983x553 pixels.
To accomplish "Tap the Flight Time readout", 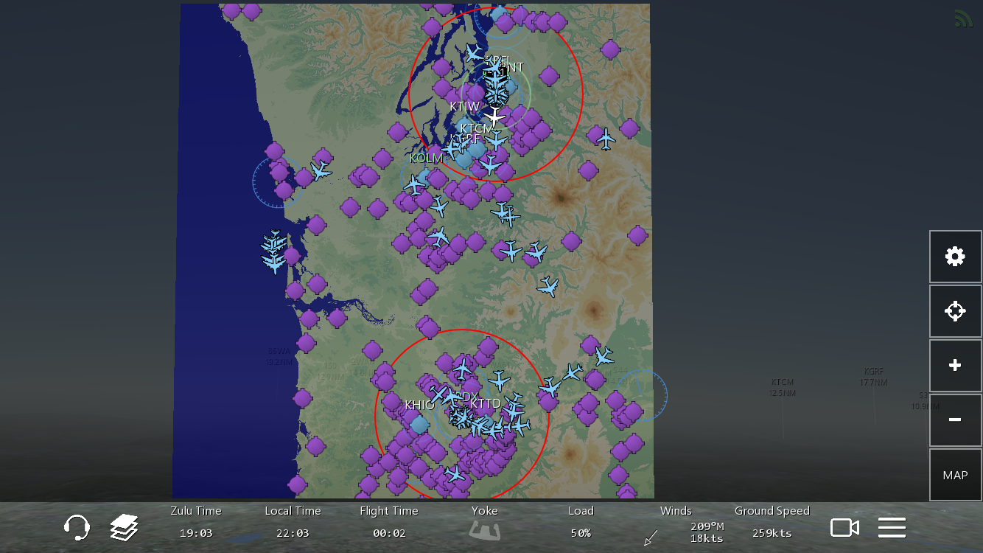I will (389, 522).
